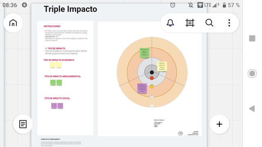The image size is (262, 147).
Task: Select the Triple Impacto frame title
Action: pos(70,9)
